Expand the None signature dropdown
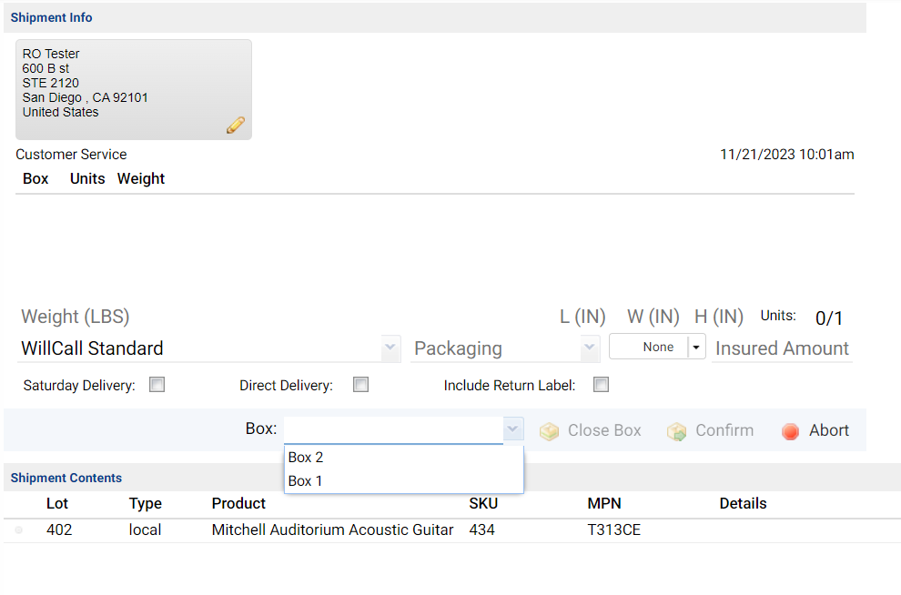 pyautogui.click(x=695, y=346)
